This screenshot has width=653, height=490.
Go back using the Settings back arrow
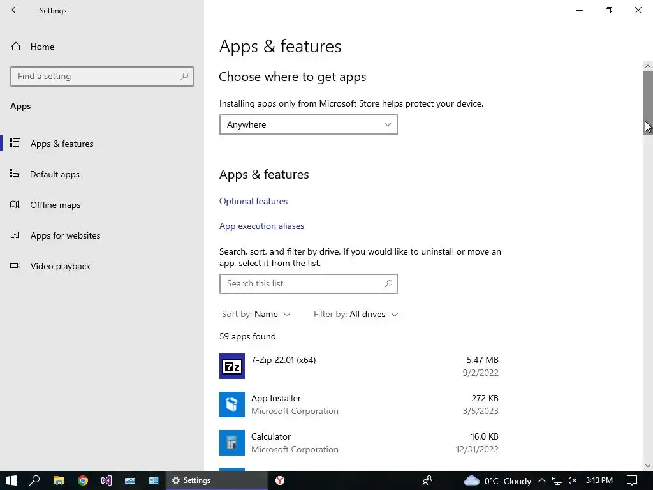[15, 10]
